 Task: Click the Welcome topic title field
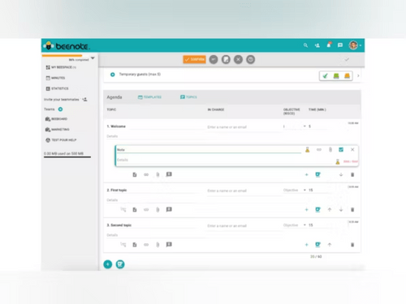coord(156,126)
